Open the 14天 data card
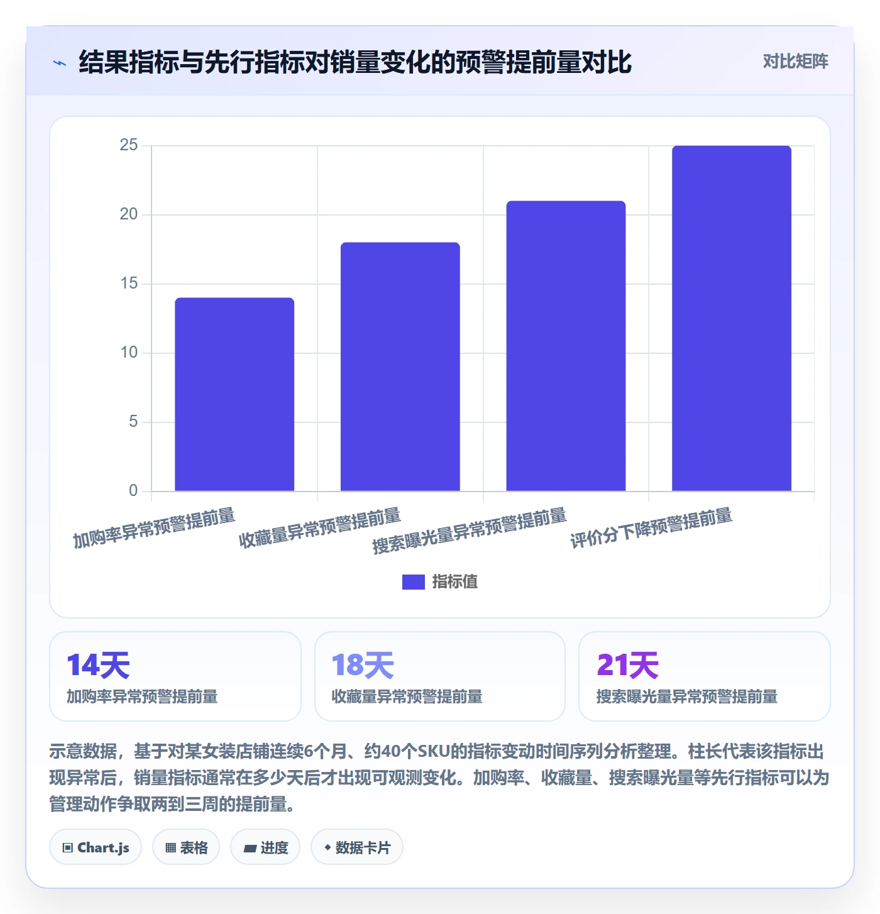Screen dimensions: 880x914 tap(175, 676)
